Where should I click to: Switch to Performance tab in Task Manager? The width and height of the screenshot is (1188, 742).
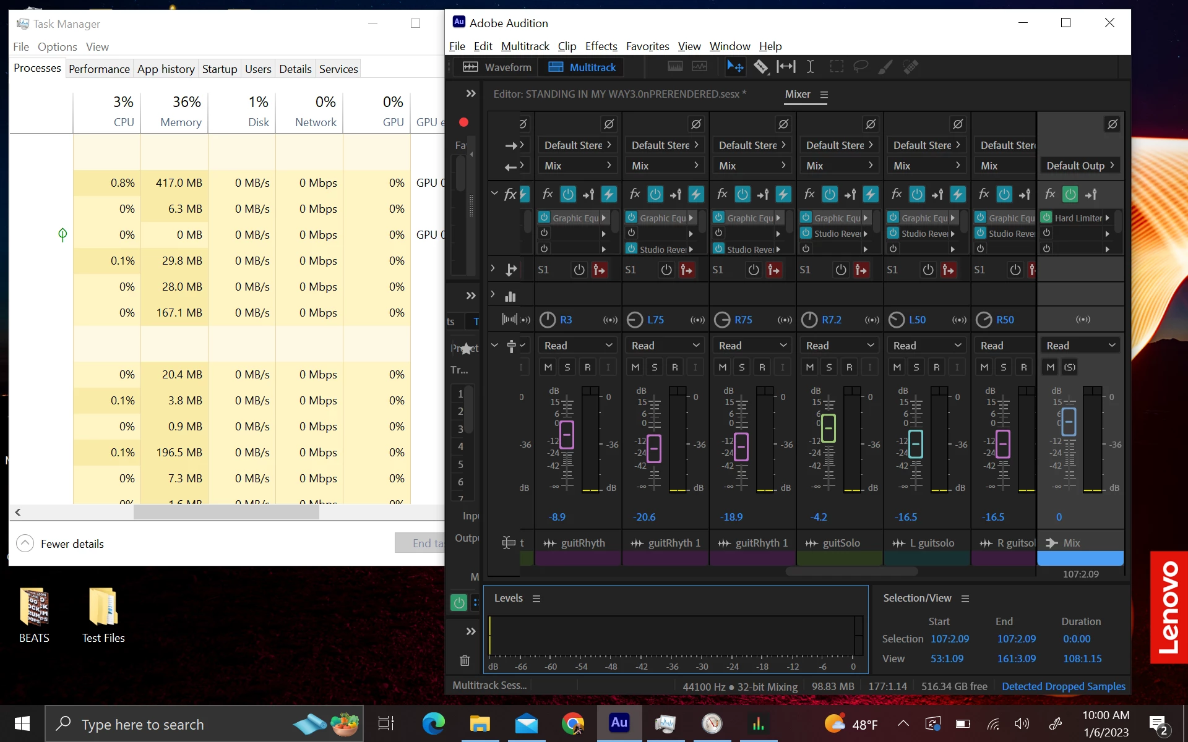click(99, 69)
